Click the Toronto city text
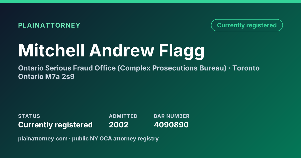Screen dimensions: 301x158 tap(246, 68)
